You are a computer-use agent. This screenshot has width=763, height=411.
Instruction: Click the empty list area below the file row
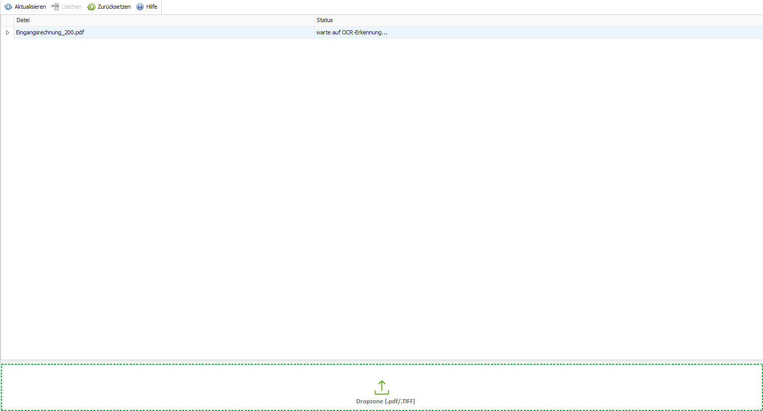point(381,195)
